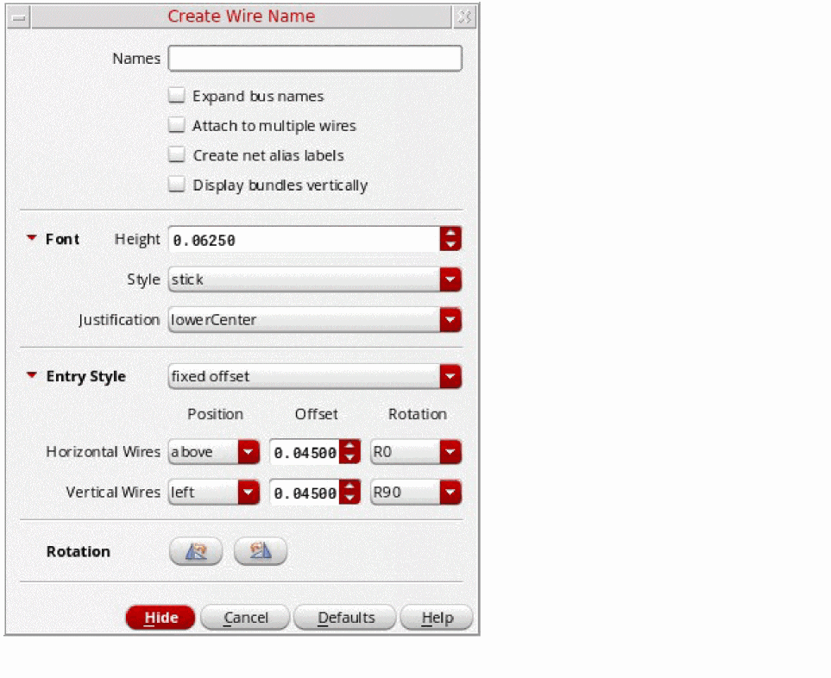
Task: Click the Font Height value field
Action: coord(305,240)
